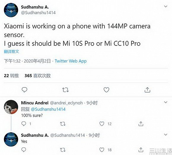Retweet the main Xiaomi tweet
The height and width of the screenshot is (155, 172).
[x=66, y=90]
